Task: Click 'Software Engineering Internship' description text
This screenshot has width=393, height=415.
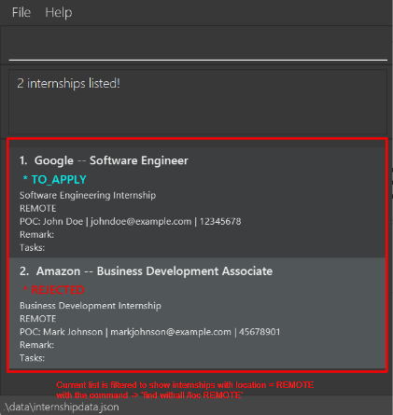Action: pyautogui.click(x=88, y=195)
